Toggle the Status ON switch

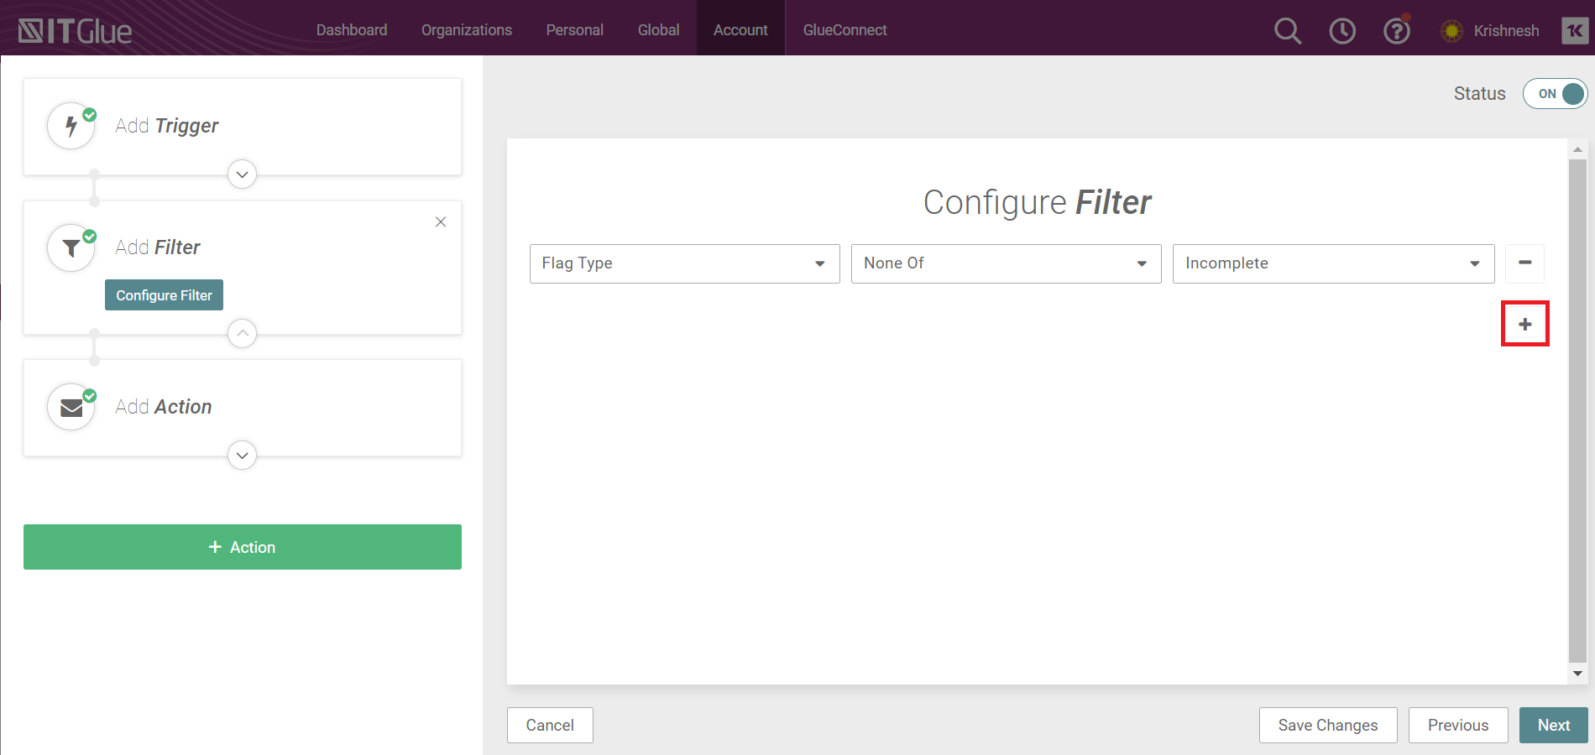click(x=1556, y=94)
